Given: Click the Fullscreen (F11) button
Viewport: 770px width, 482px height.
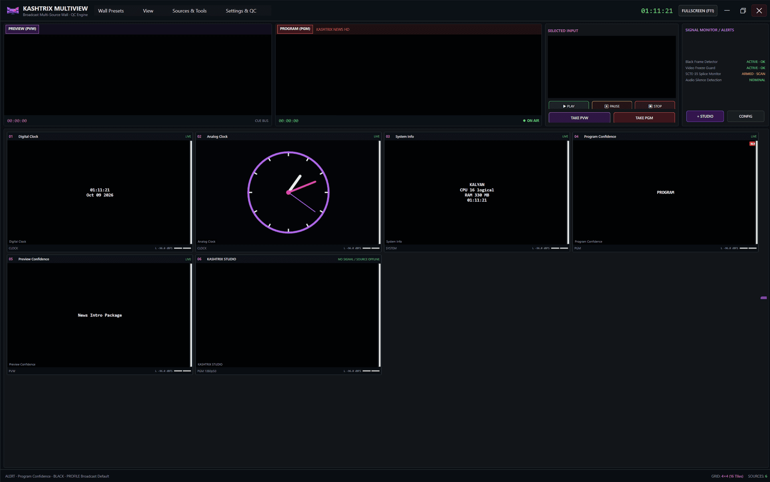Looking at the screenshot, I should coord(698,11).
